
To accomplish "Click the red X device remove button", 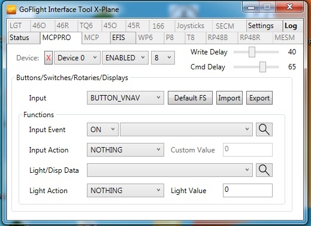I will (x=49, y=58).
